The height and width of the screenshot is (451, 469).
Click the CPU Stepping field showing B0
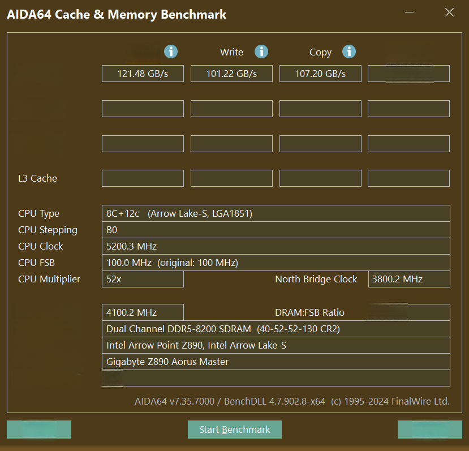[x=276, y=230]
